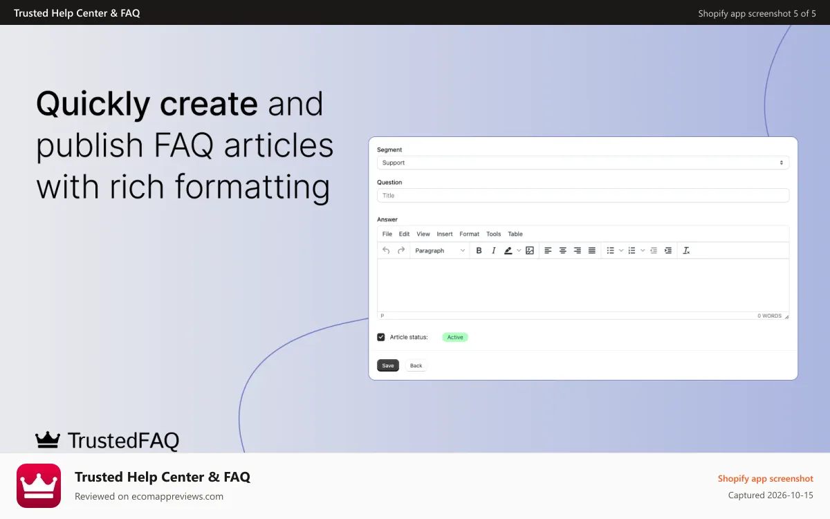Click the Undo arrow in editor toolbar
The height and width of the screenshot is (519, 830).
click(x=386, y=251)
